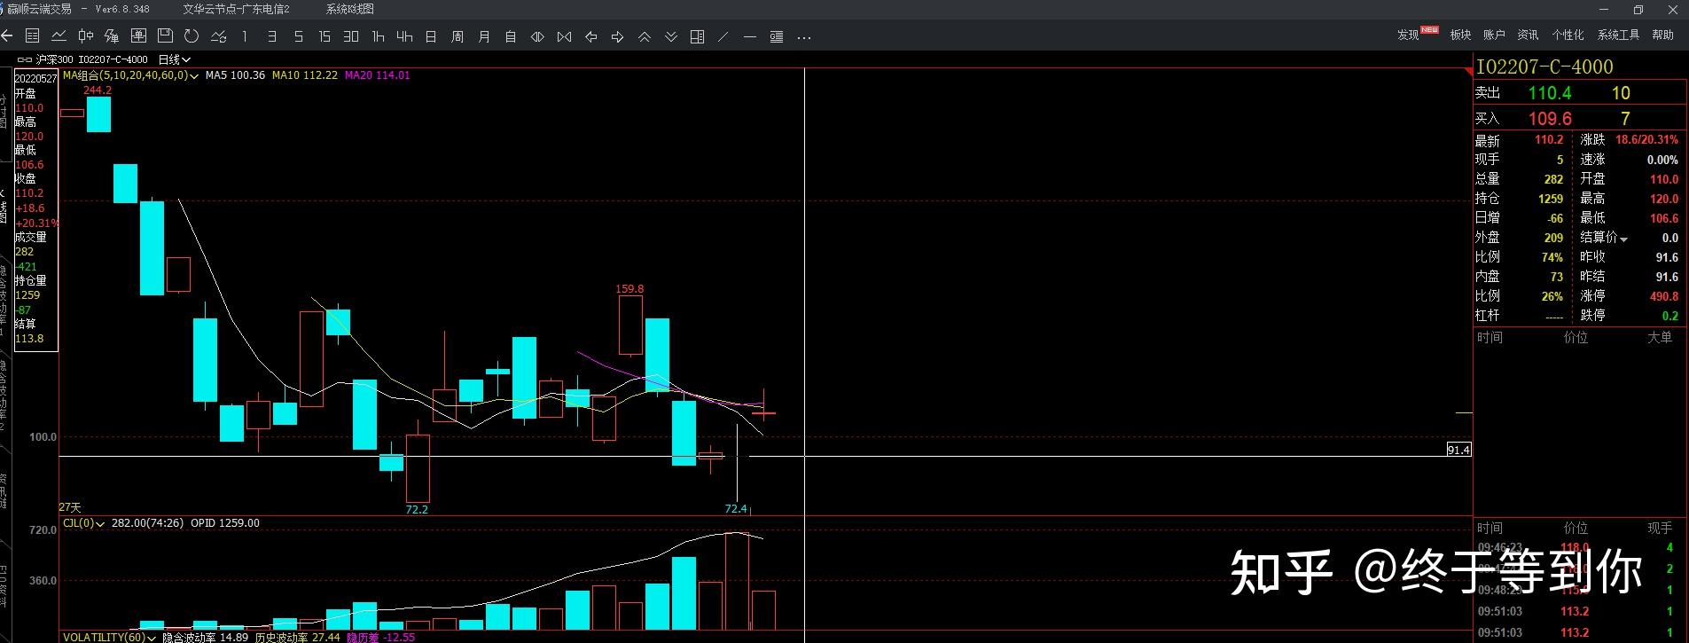Click the double chevron down icon
This screenshot has width=1689, height=643.
[671, 36]
